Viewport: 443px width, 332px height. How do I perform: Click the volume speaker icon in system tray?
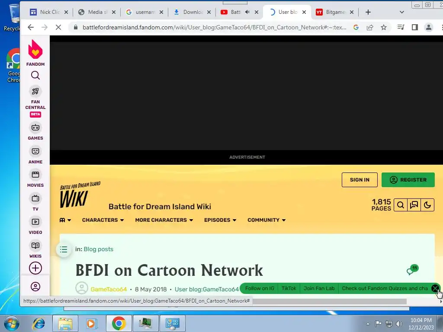(x=399, y=324)
